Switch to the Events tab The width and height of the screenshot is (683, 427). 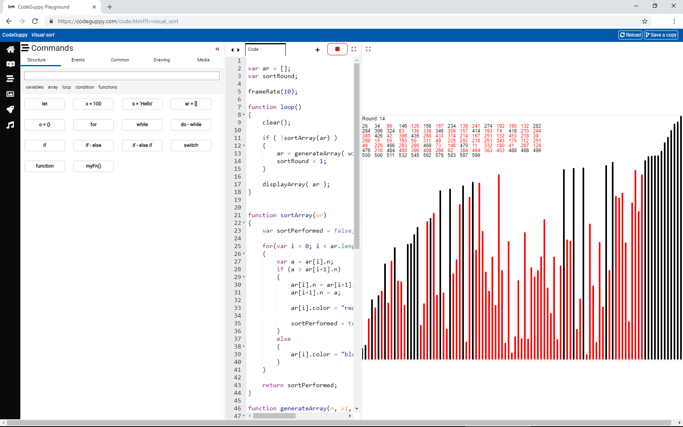[x=78, y=60]
